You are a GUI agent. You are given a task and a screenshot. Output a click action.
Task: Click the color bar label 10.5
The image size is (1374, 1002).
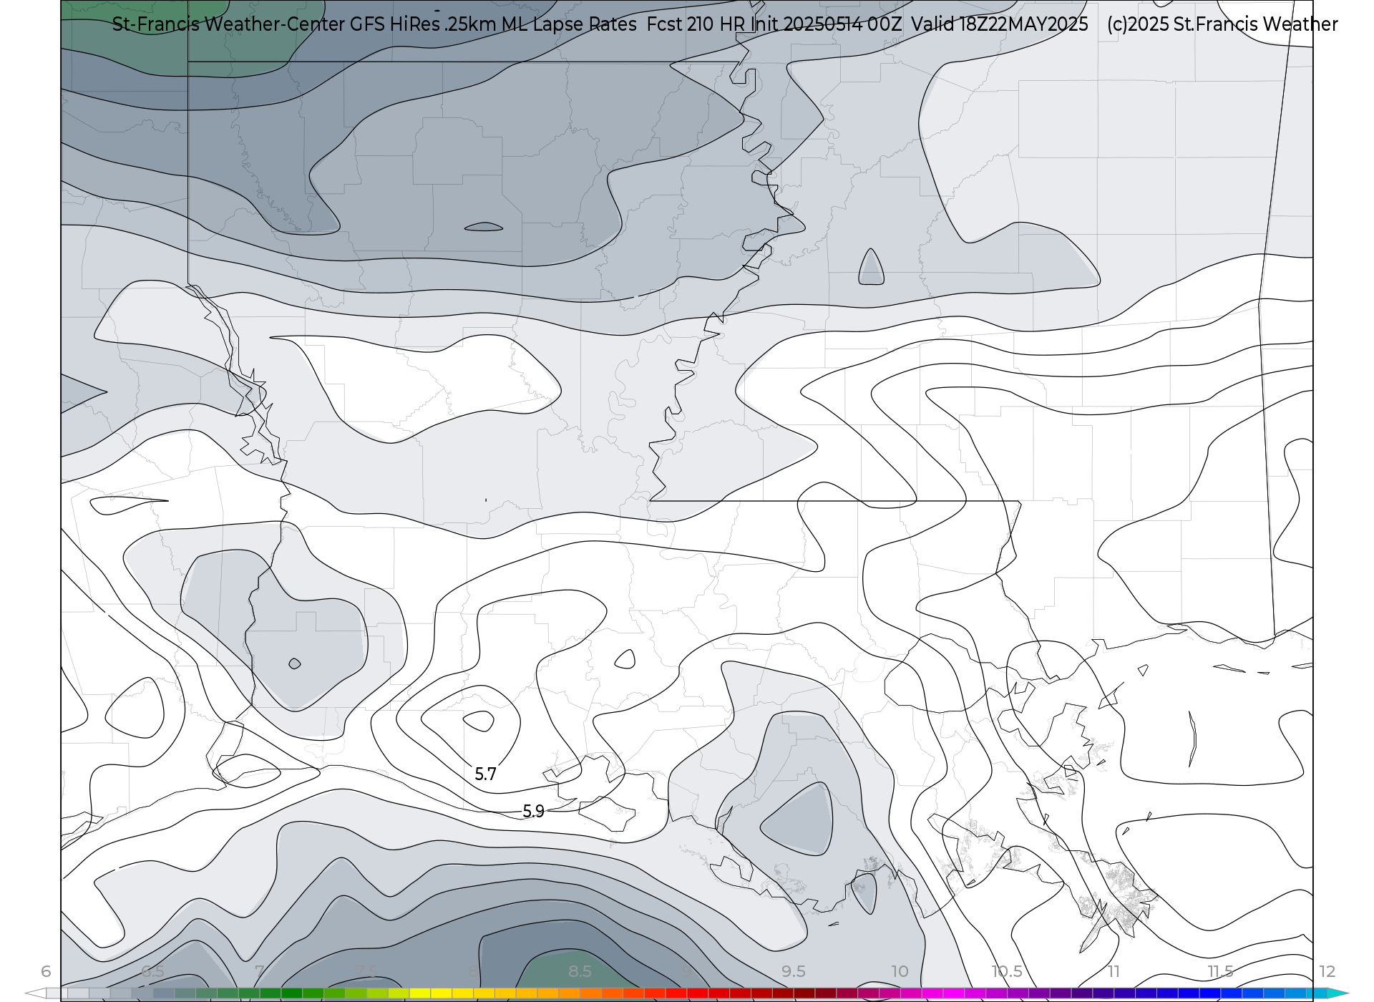tap(1007, 971)
